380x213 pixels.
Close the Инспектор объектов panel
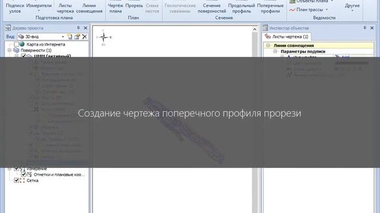pos(372,28)
